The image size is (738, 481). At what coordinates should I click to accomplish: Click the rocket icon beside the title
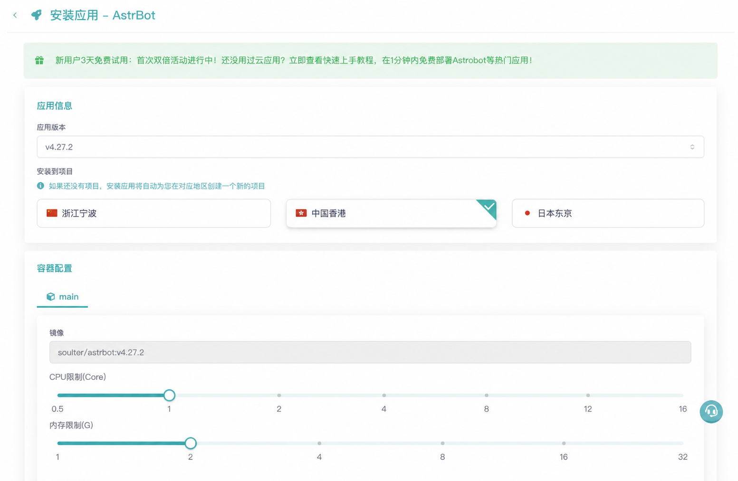(36, 15)
